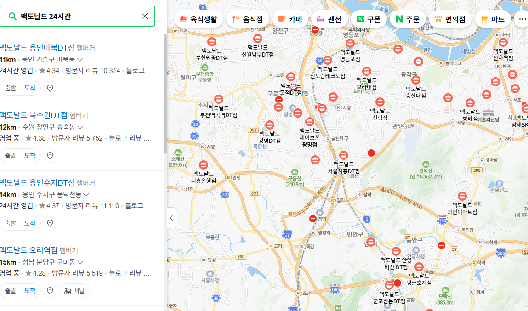Select the 펜션 pension category chip

pyautogui.click(x=329, y=19)
